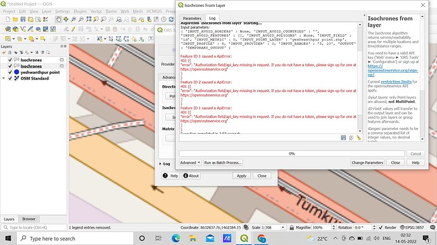Click the New Project icon

click(8, 19)
